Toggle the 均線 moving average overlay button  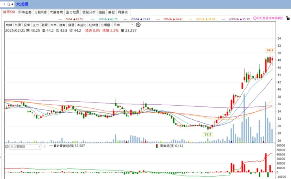[9, 25]
